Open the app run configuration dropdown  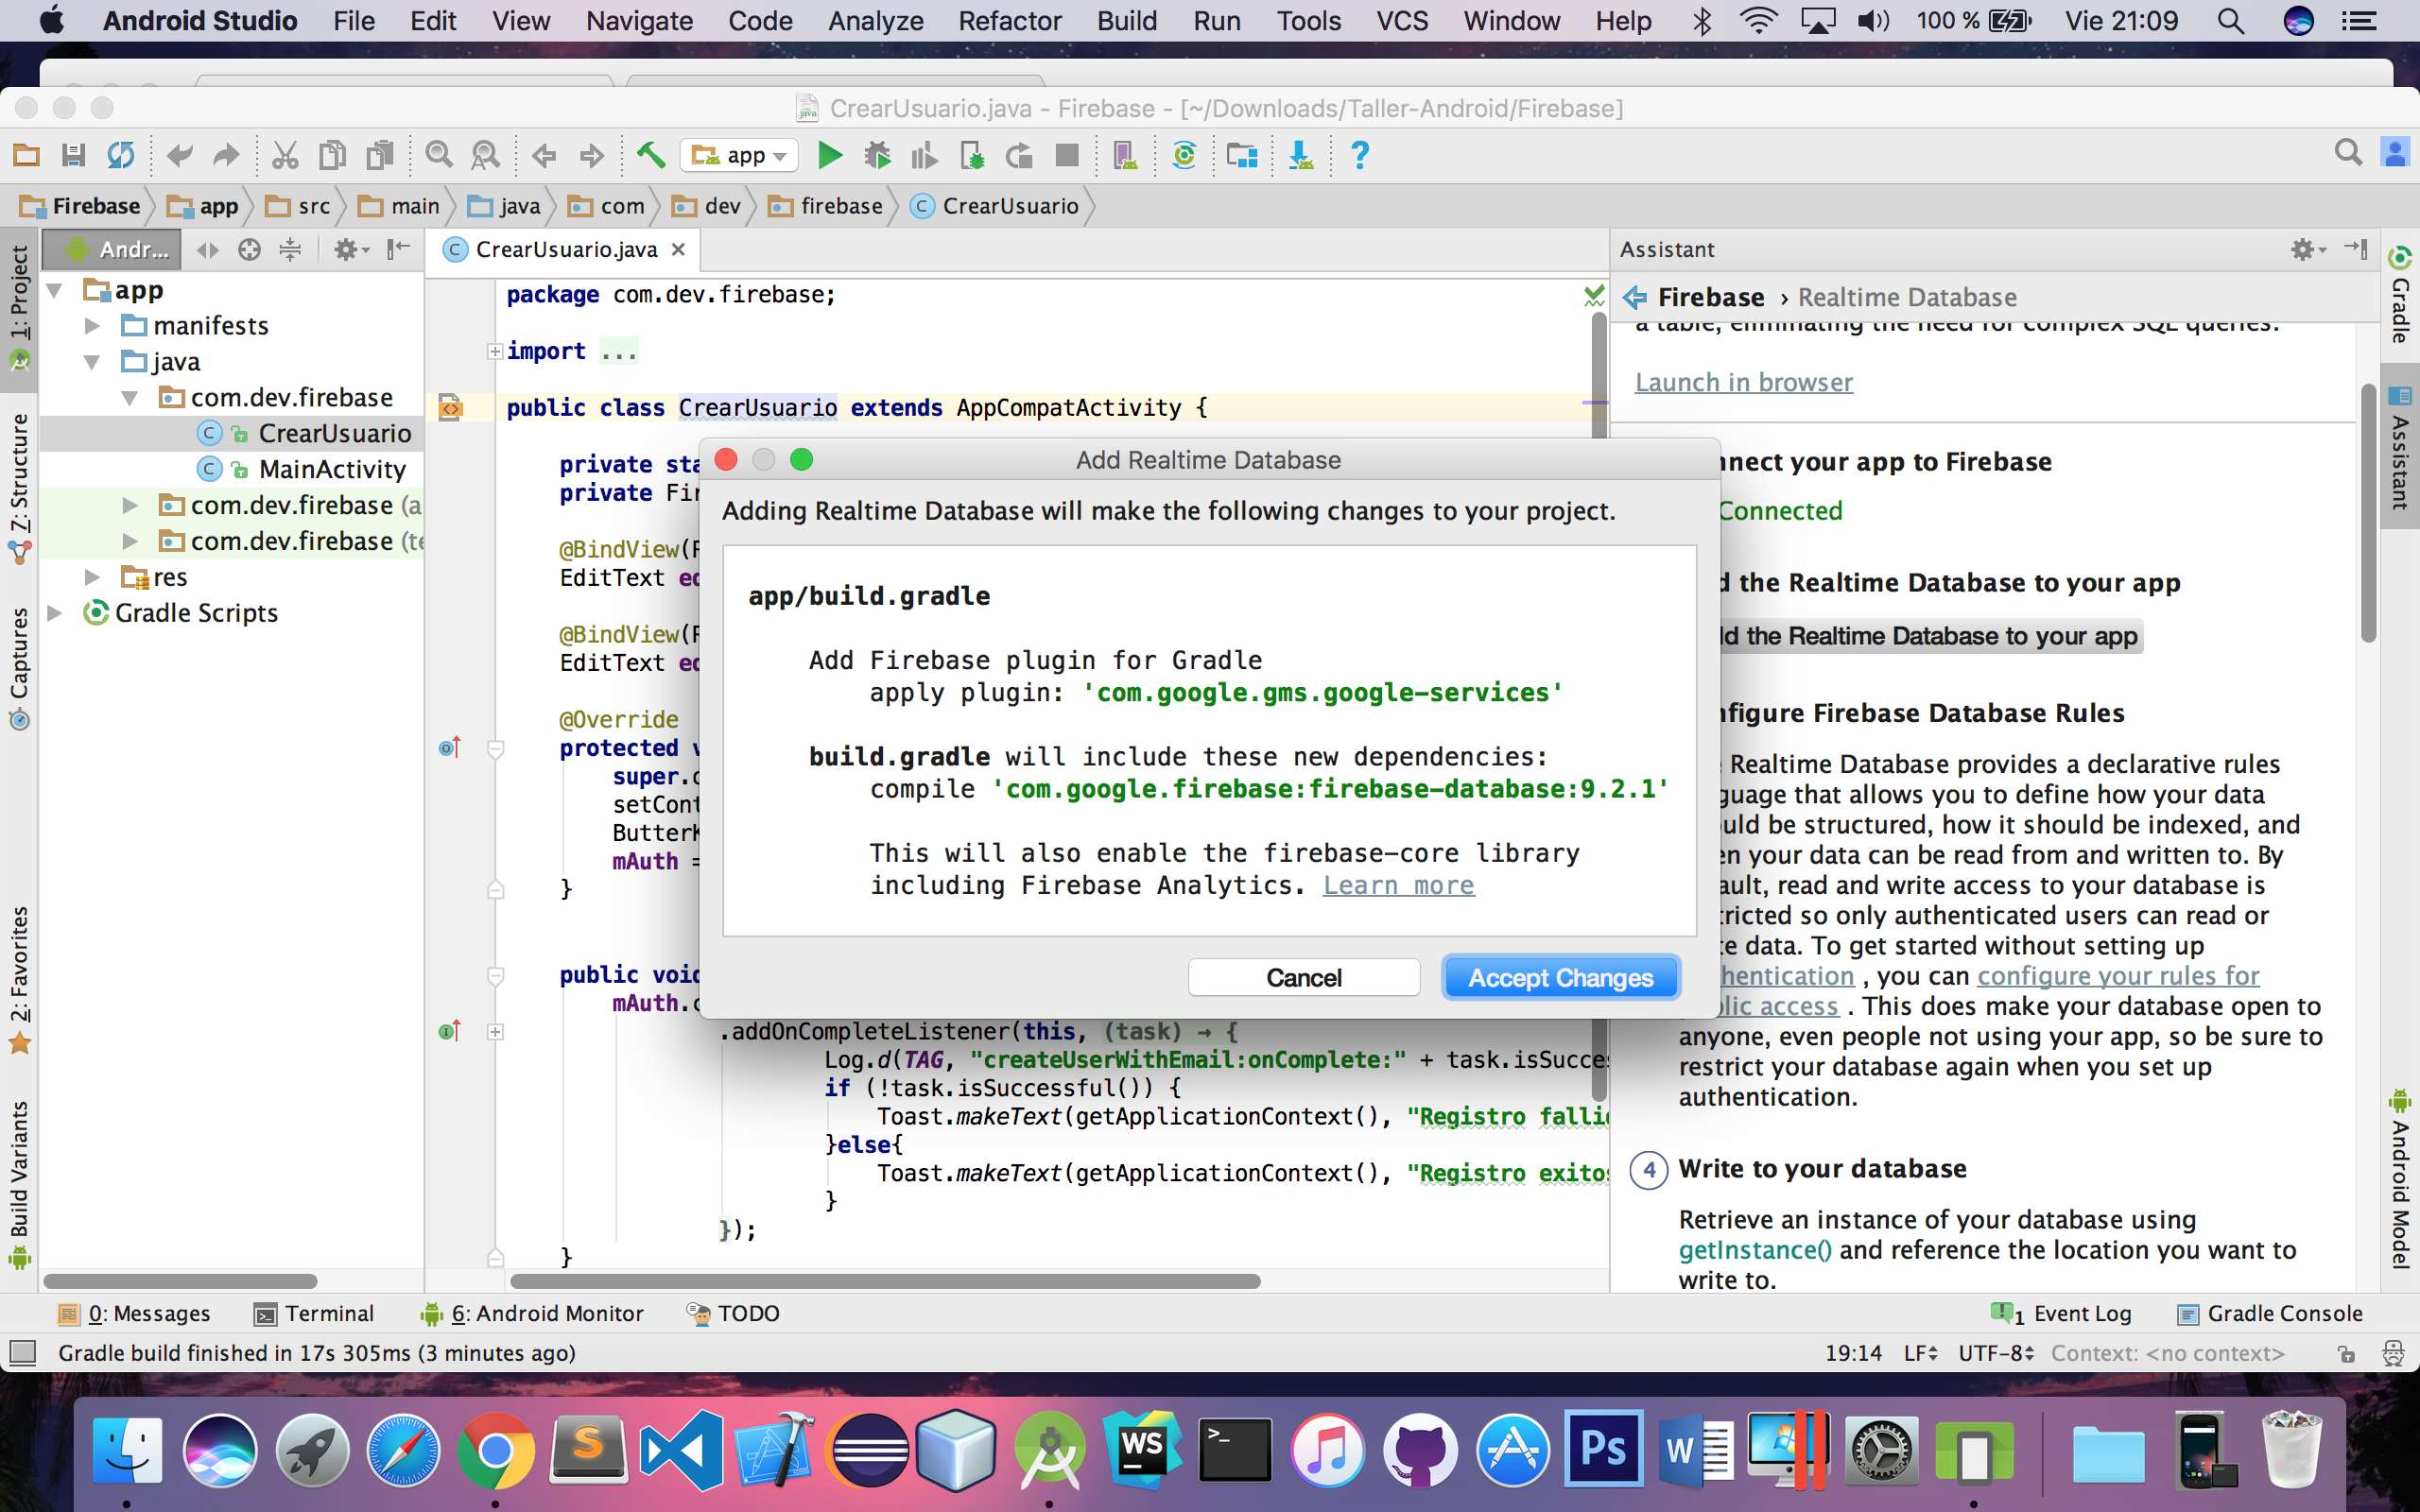[x=740, y=156]
